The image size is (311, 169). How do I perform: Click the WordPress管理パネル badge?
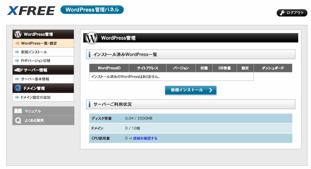[x=92, y=10]
